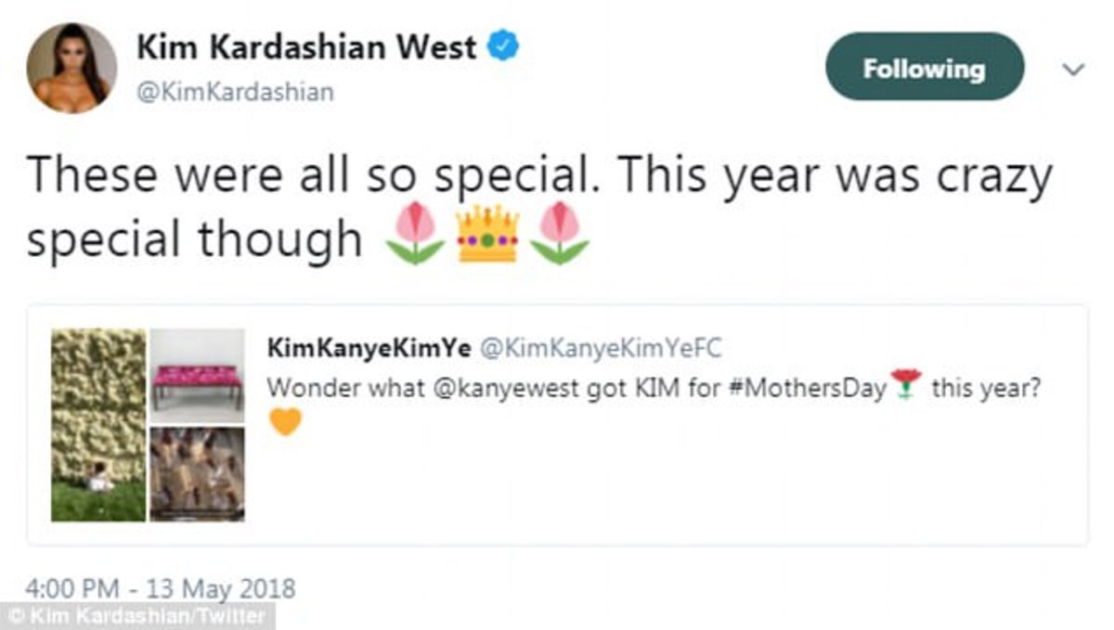Click the first tulip emoji
1114x630 pixels.
coord(415,234)
